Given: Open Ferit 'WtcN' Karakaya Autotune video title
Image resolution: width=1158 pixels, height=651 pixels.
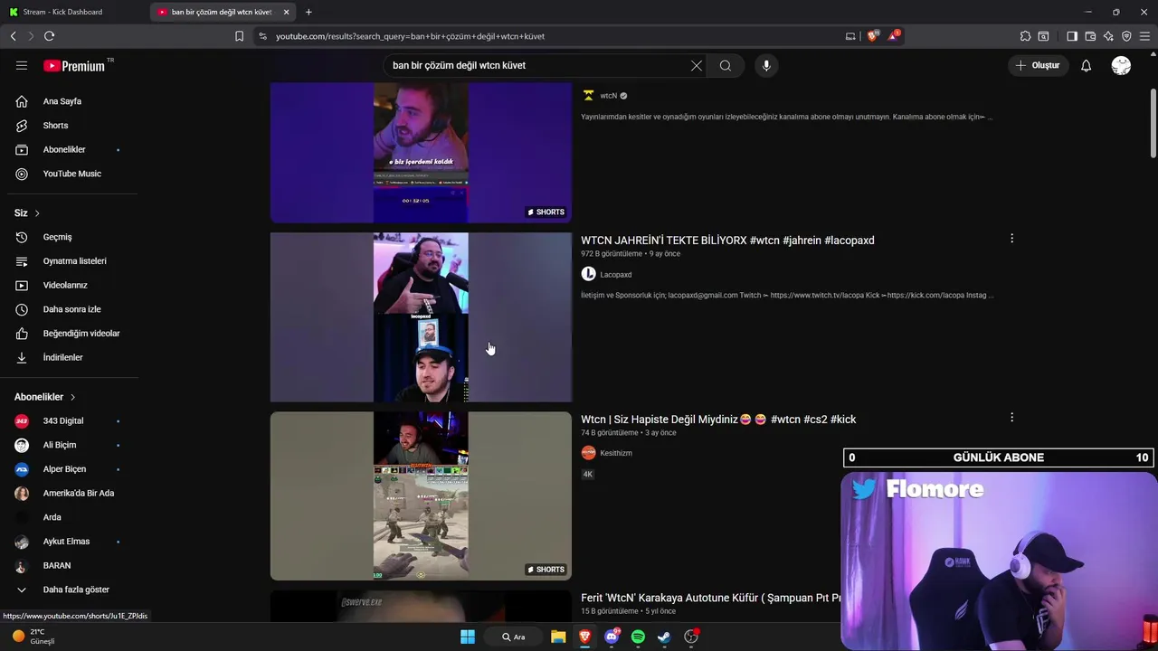Looking at the screenshot, I should pos(711,598).
